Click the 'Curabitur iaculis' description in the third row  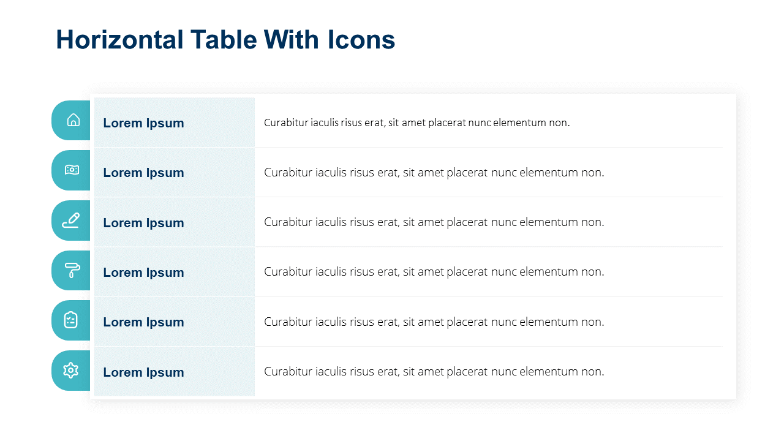pos(434,222)
